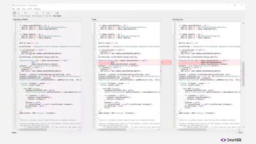The width and height of the screenshot is (256, 144).
Task: Click data.fallbackContext line in Working Tree pane
Action: (x=211, y=62)
